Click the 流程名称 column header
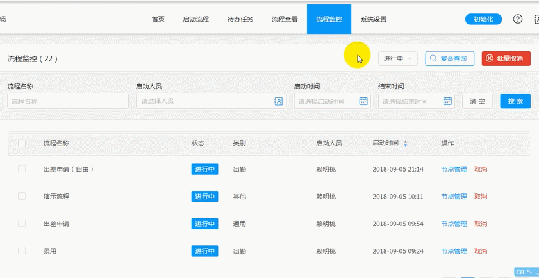The height and width of the screenshot is (278, 539). click(56, 143)
